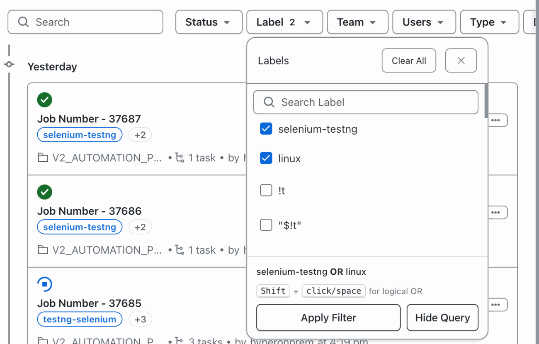Click the green success icon for Job 37687
The image size is (539, 344).
tap(44, 100)
